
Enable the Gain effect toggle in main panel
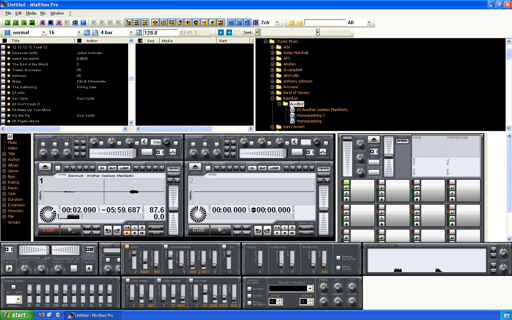tap(127, 246)
